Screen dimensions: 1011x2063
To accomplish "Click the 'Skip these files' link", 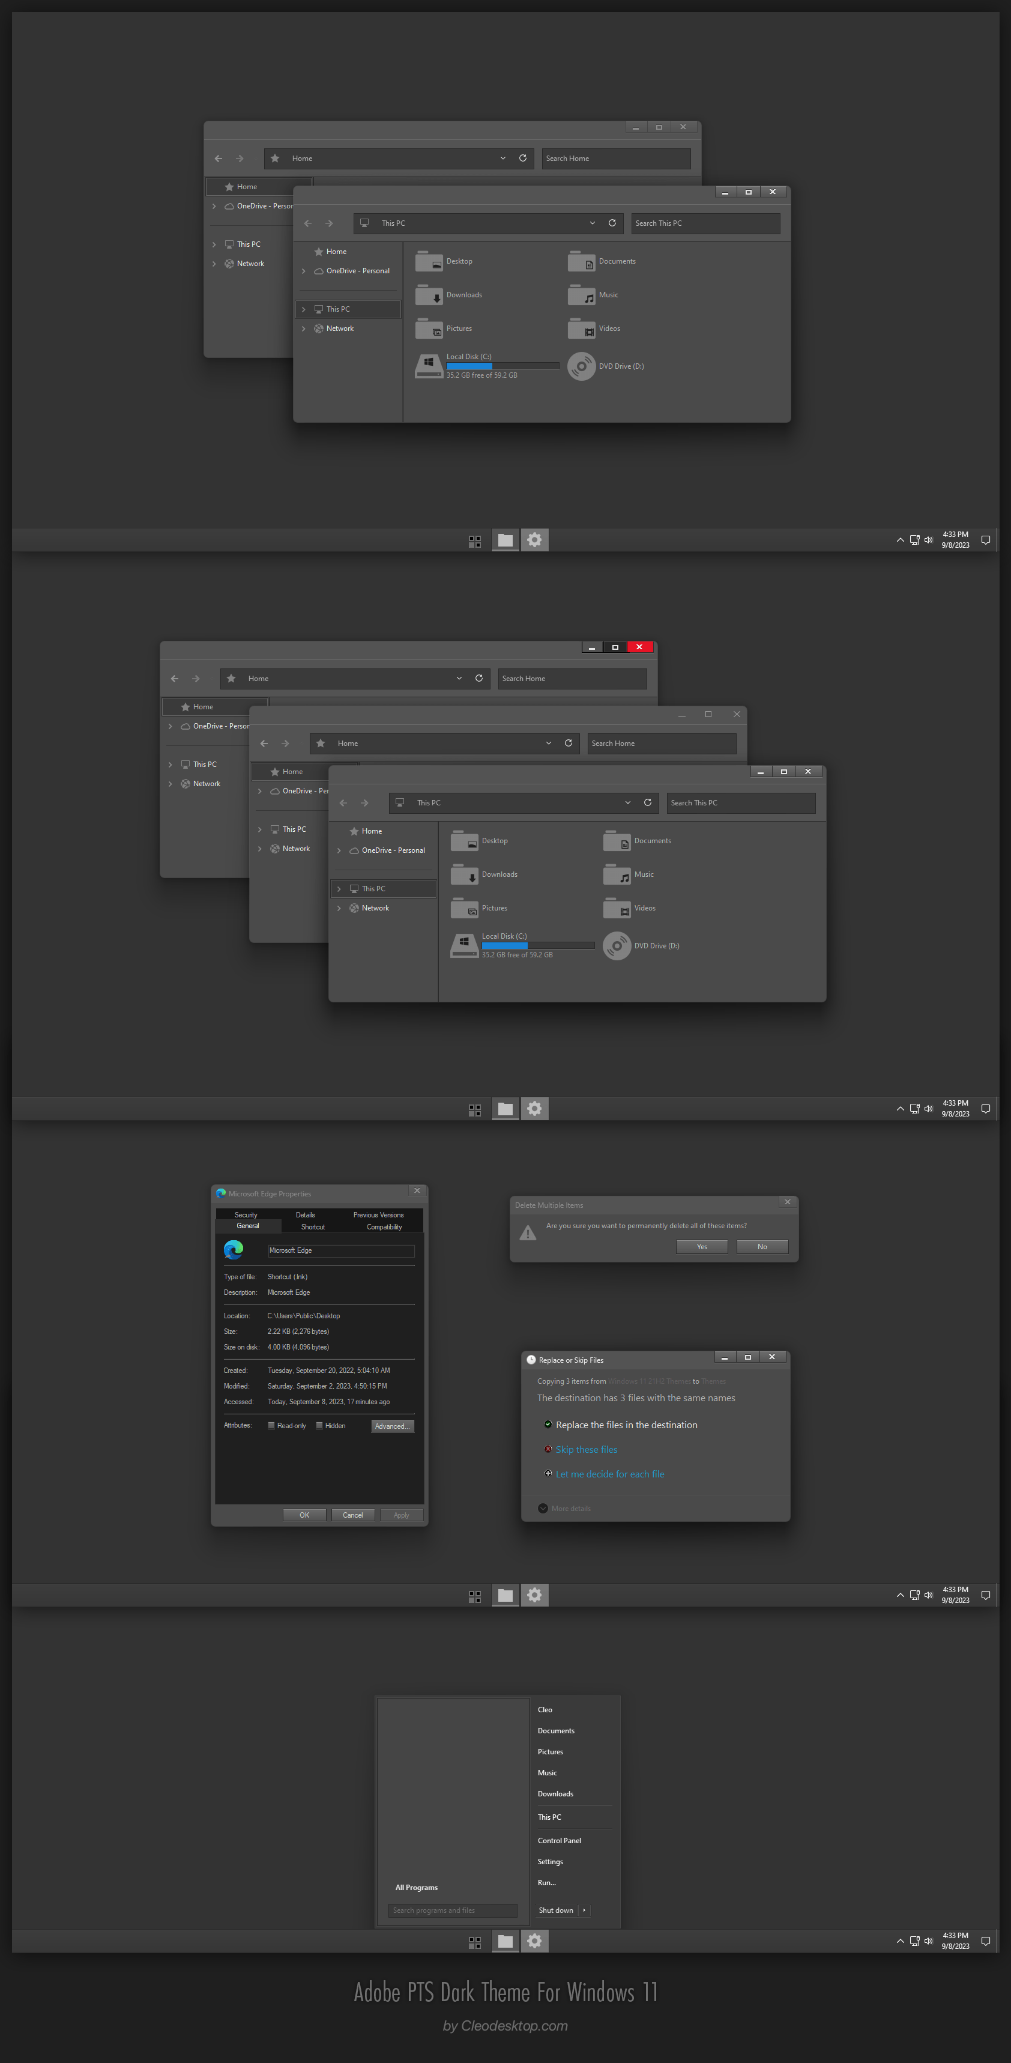I will tap(587, 1449).
